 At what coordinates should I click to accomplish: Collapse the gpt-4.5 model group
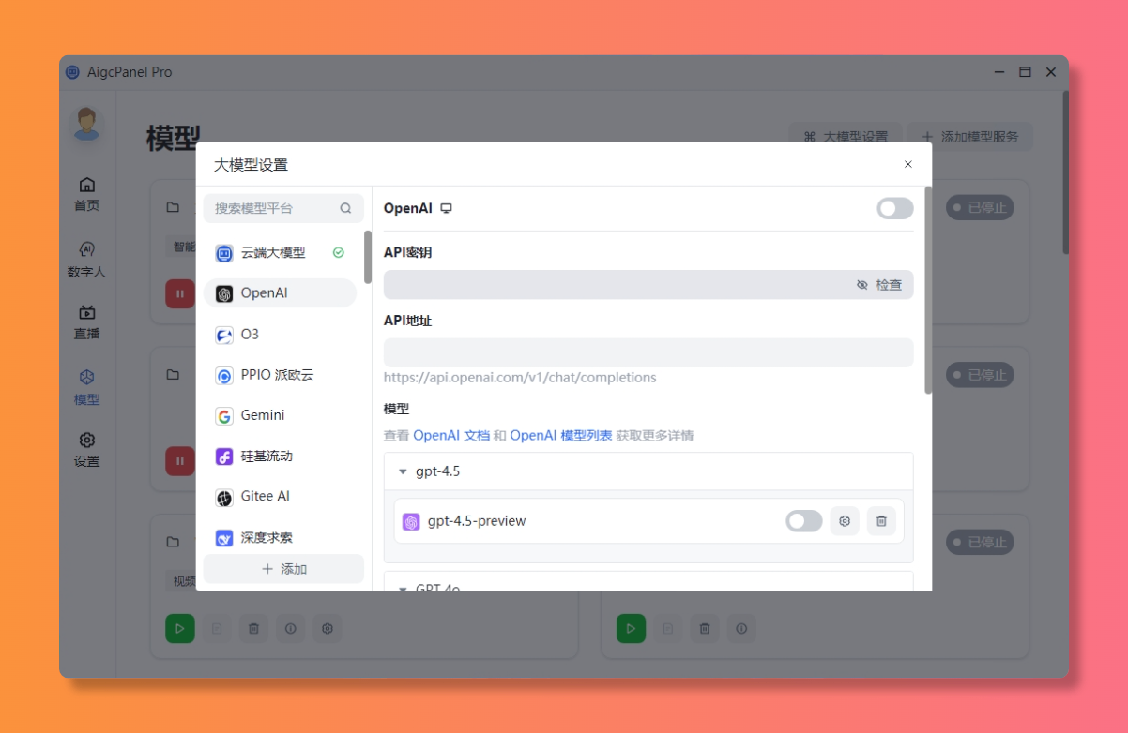[404, 471]
